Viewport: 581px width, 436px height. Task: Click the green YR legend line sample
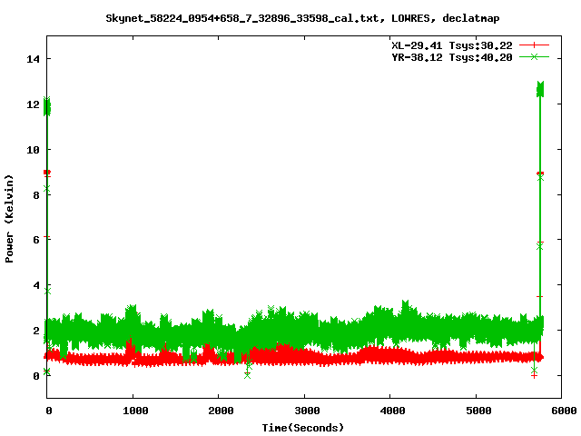click(x=534, y=56)
